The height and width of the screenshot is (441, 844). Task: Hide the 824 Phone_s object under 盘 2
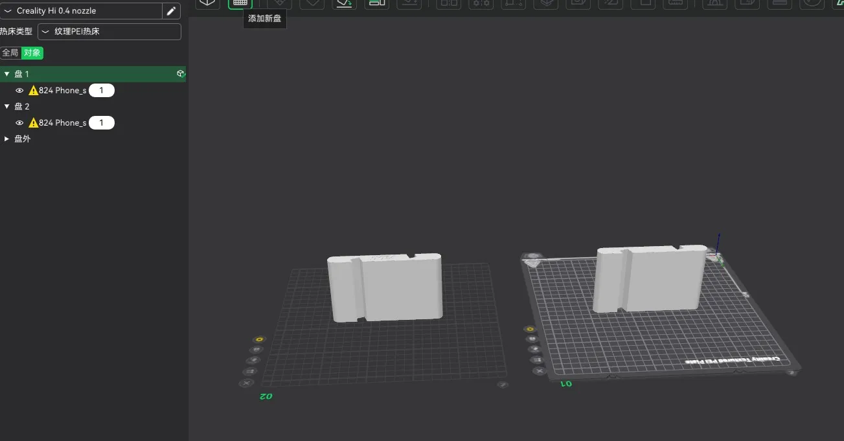(x=19, y=123)
